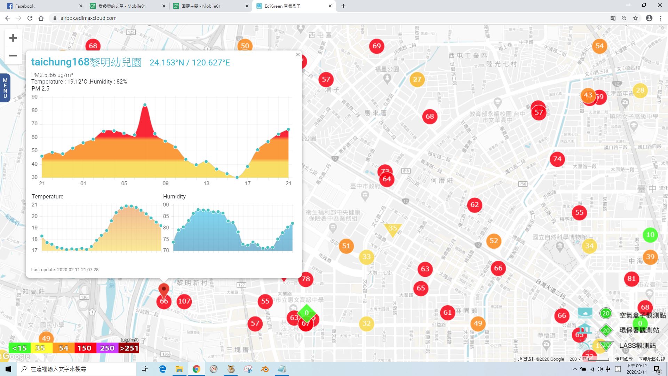The height and width of the screenshot is (376, 668).
Task: Open the yellow station marker showing 34
Action: coord(589,246)
